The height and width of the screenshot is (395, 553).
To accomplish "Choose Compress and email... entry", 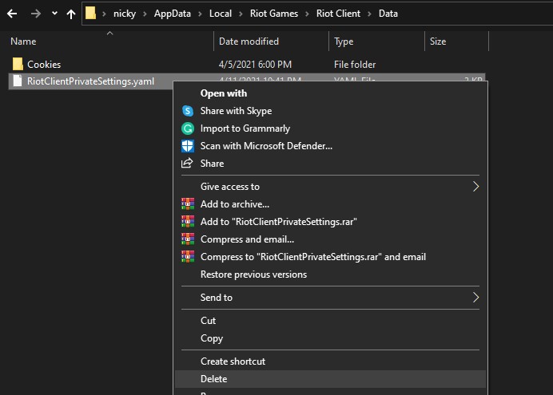I will coord(247,239).
